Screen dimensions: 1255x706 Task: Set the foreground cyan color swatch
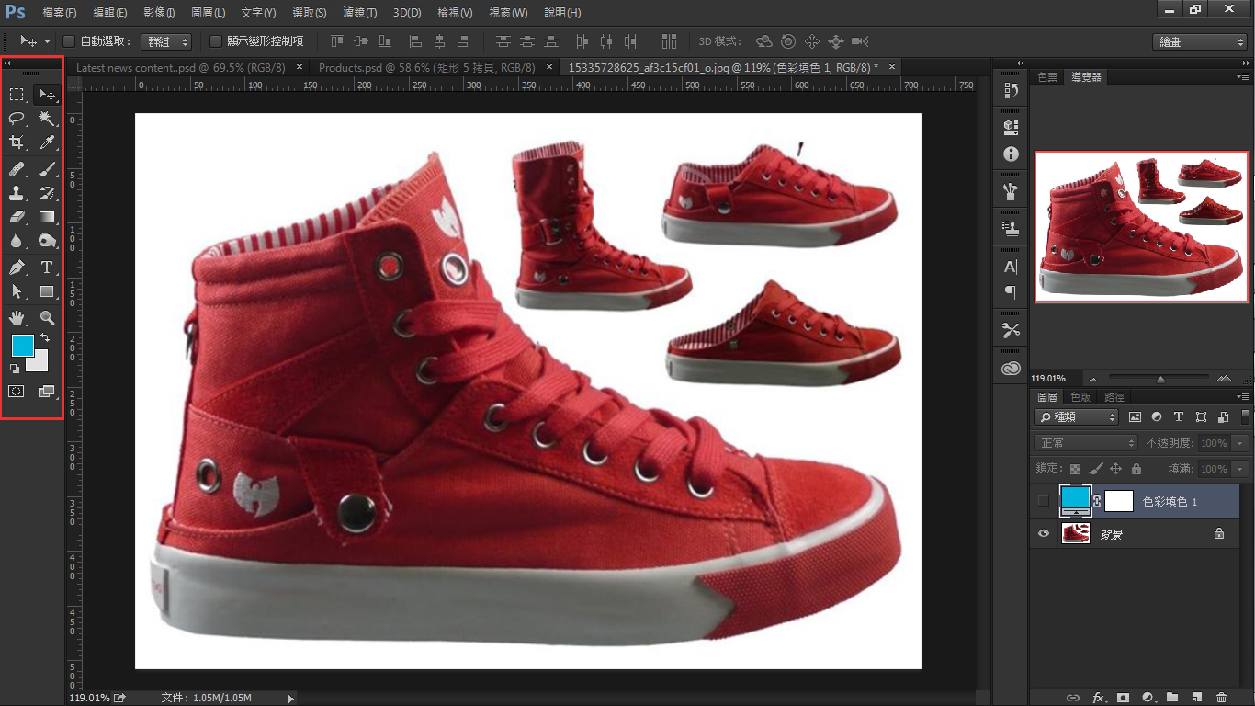[x=22, y=346]
